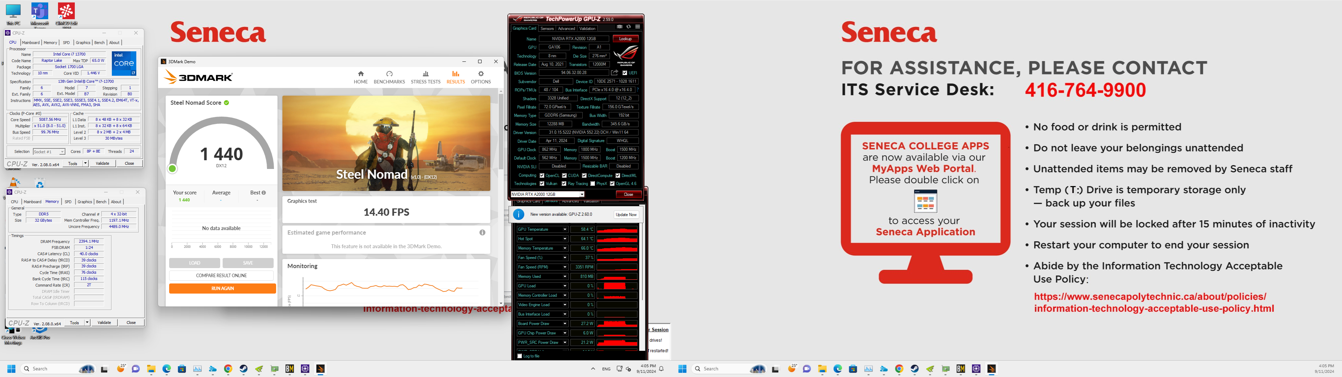The height and width of the screenshot is (377, 1342).
Task: Open Socket #1 selection dropdown in CPU-Z
Action: 49,152
